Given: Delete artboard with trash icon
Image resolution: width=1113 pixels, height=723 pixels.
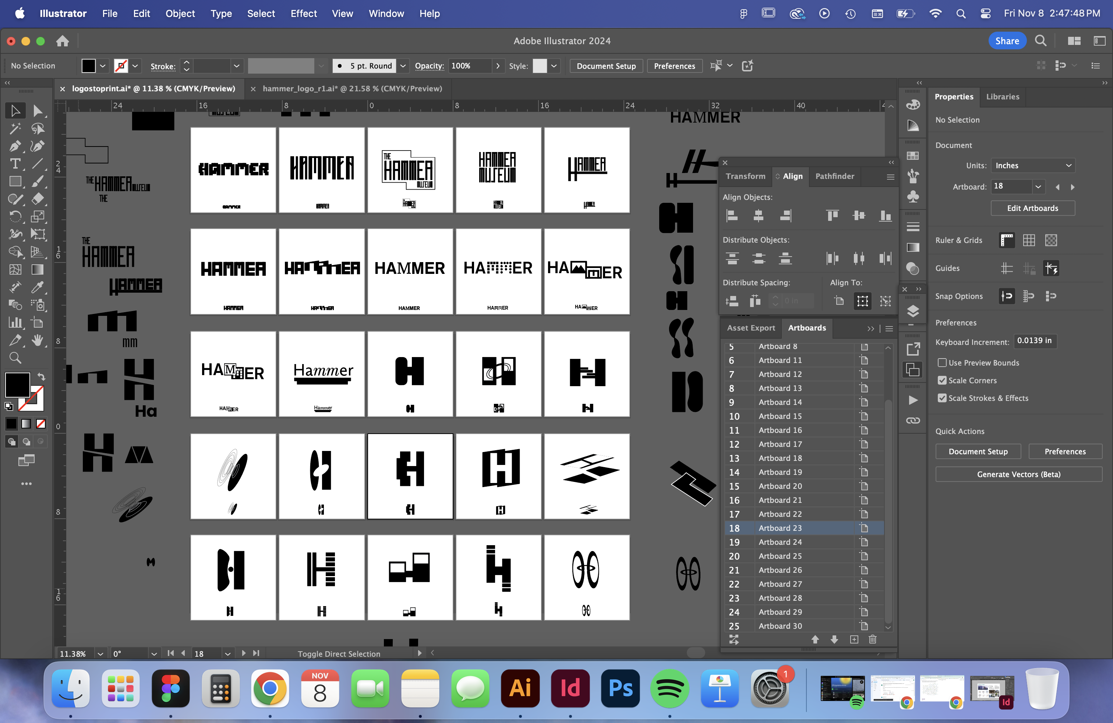Looking at the screenshot, I should [x=872, y=639].
